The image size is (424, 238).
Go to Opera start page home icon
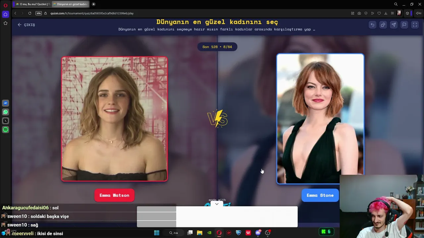(x=5, y=14)
